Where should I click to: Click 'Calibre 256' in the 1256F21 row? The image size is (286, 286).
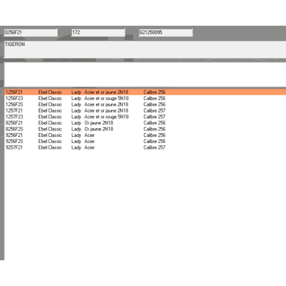154,92
